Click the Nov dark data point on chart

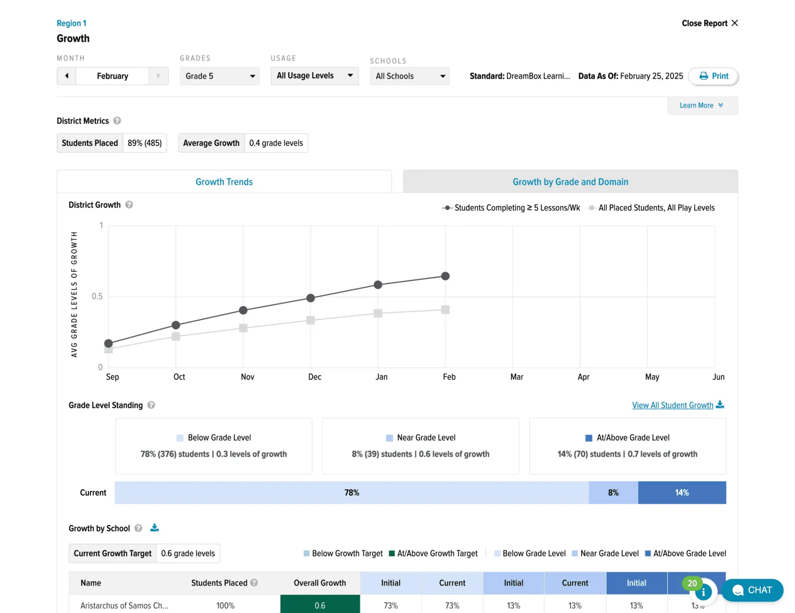pos(243,310)
